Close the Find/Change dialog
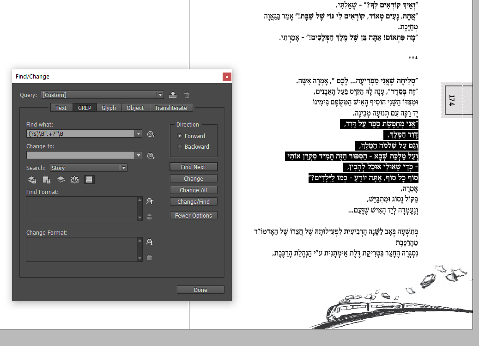Viewport: 479px width, 346px height. click(x=227, y=77)
